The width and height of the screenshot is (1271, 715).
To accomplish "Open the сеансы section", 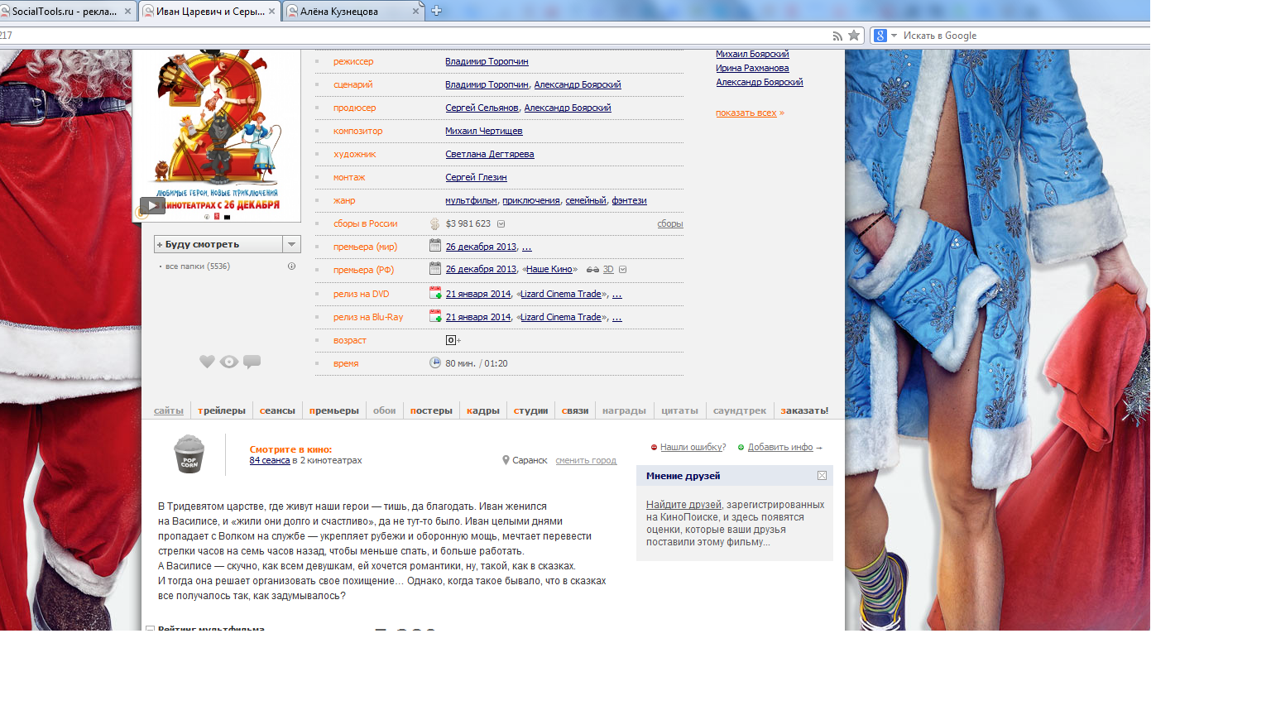I will (x=277, y=410).
